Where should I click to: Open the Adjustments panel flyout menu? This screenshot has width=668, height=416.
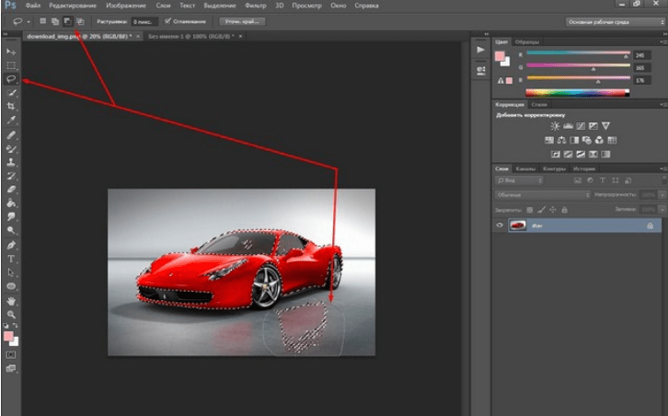click(x=662, y=104)
